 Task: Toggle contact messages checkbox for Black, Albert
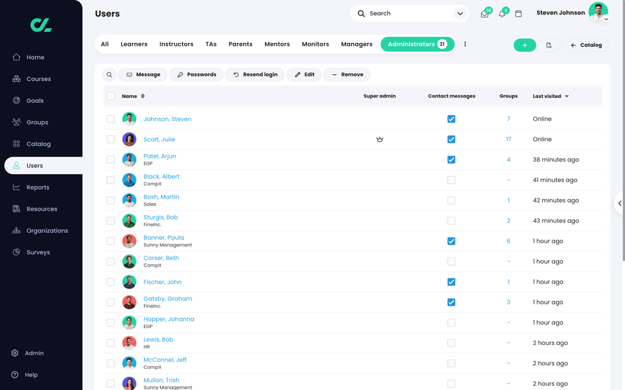(x=451, y=180)
